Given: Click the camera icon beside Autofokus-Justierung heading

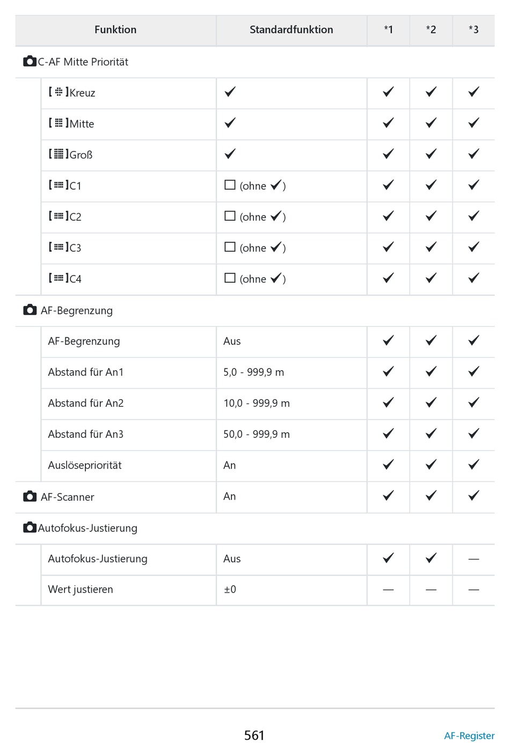Looking at the screenshot, I should 30,528.
